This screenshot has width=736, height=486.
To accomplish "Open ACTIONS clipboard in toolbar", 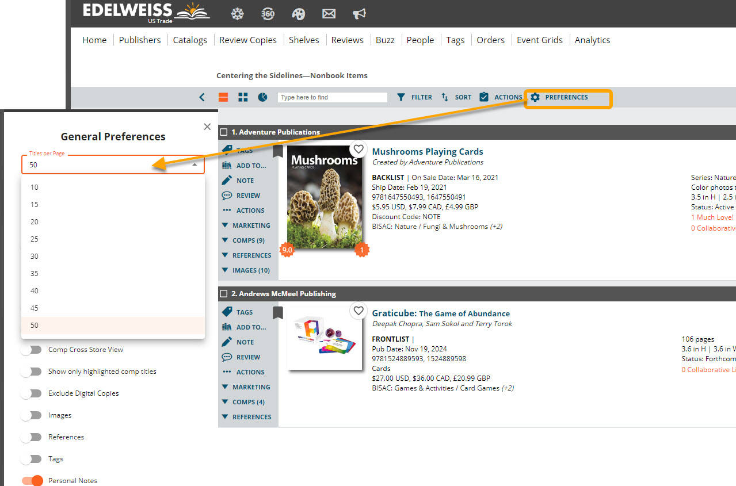I will point(501,97).
